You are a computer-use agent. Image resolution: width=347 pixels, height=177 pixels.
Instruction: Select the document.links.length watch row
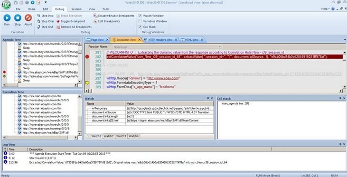pos(149,116)
